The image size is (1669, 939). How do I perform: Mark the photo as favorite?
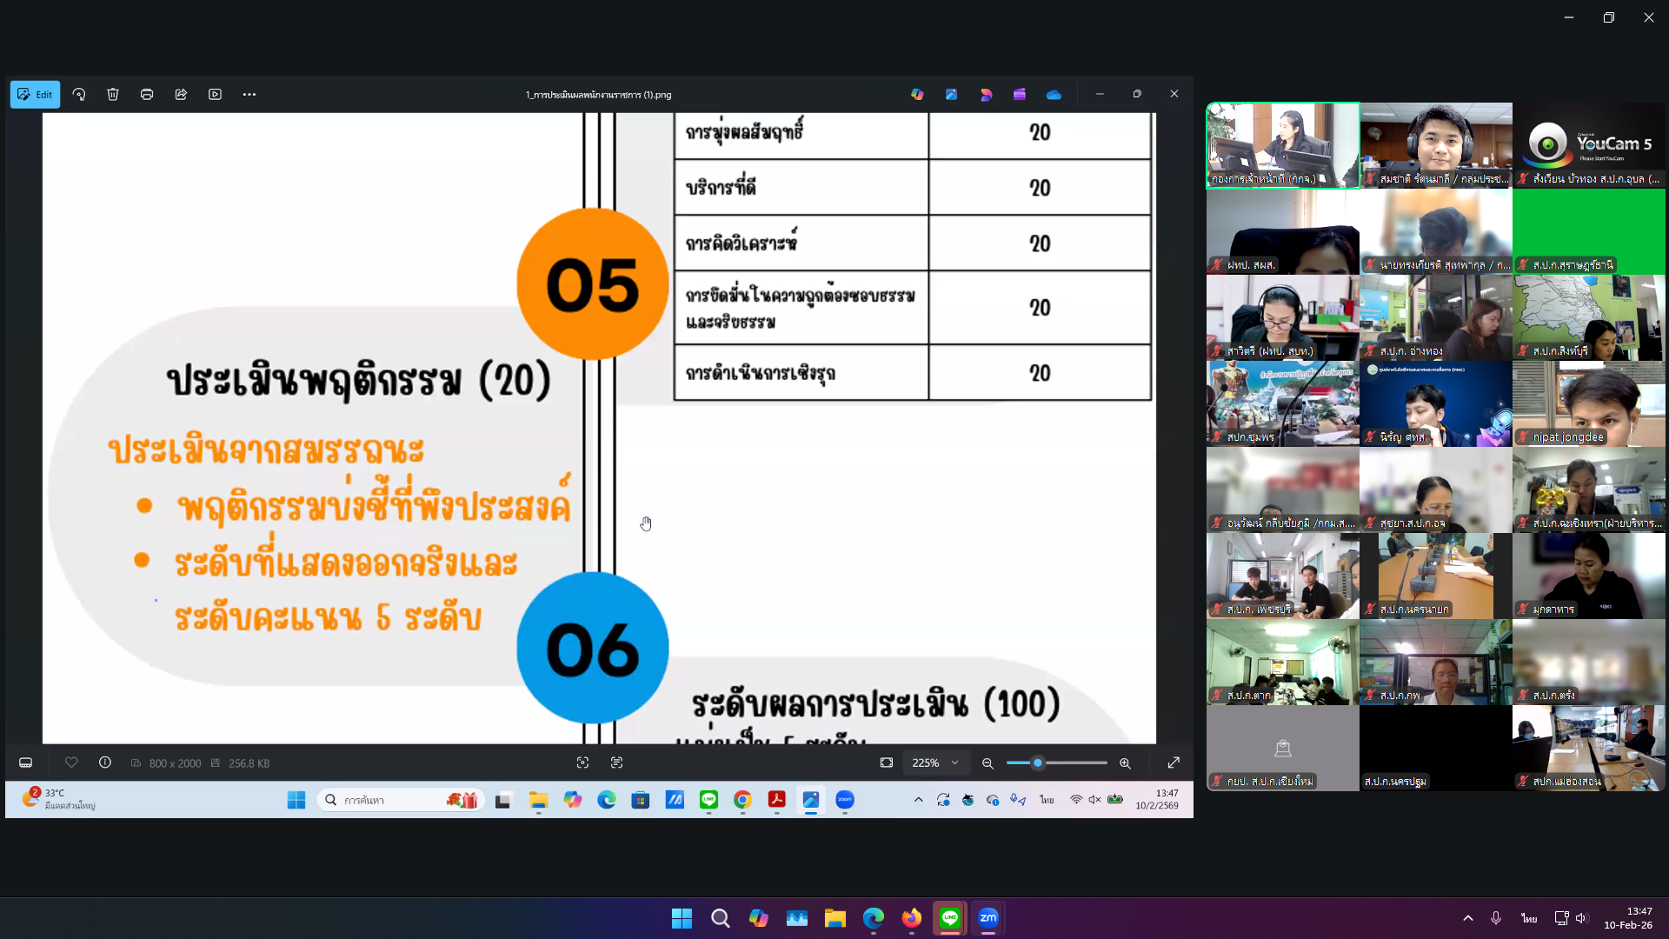pos(72,763)
